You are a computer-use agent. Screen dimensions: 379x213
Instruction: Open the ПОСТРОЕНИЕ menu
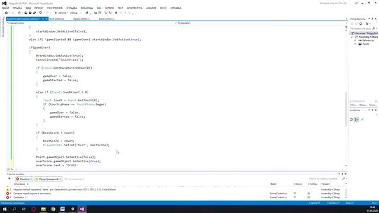tap(55, 8)
